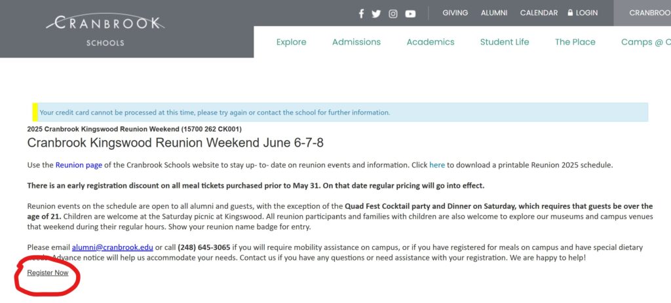Open the Cranbrook Twitter icon
The height and width of the screenshot is (303, 671).
pos(376,14)
